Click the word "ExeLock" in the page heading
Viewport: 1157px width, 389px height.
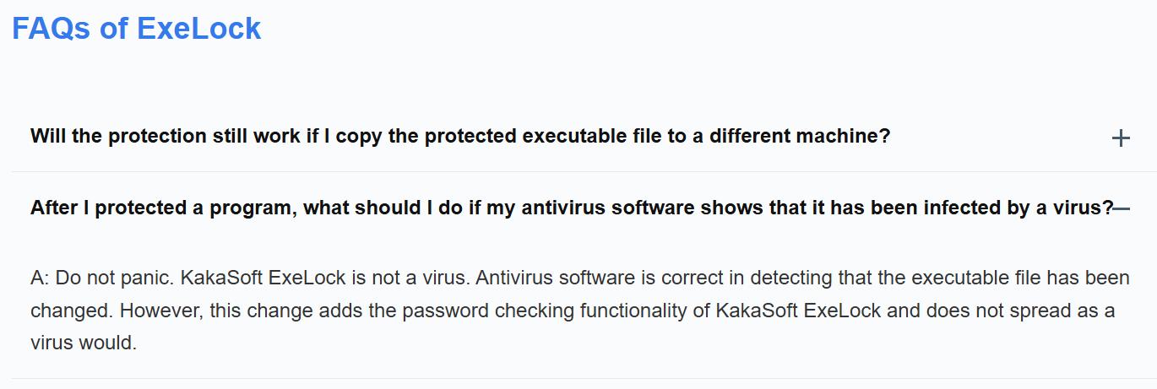[x=198, y=29]
